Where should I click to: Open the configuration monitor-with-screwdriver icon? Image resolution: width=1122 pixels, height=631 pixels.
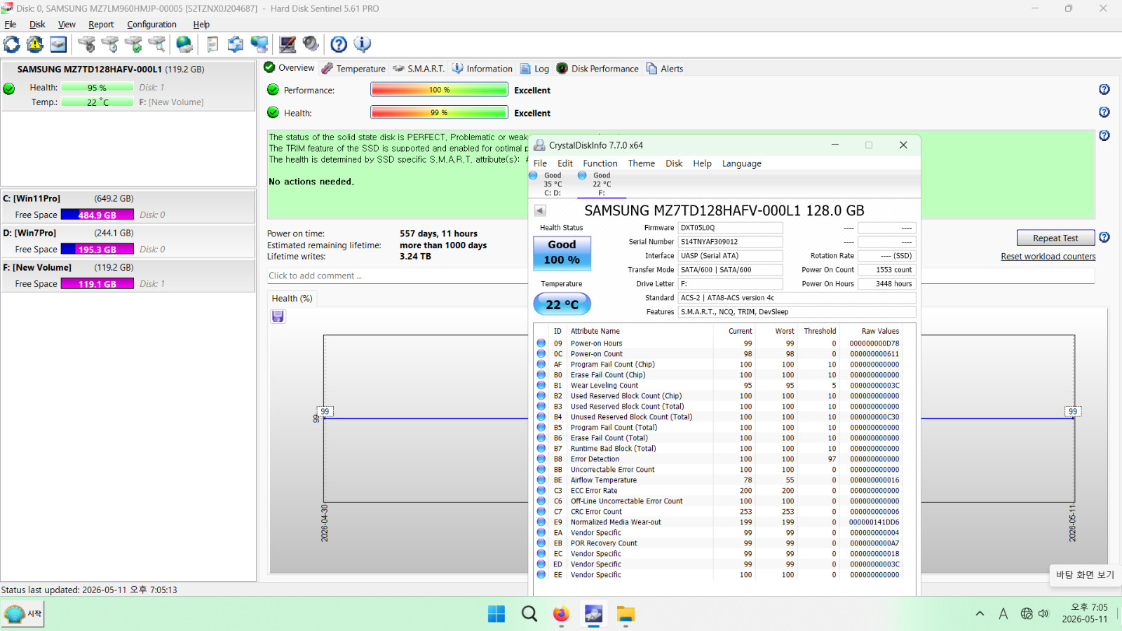288,44
